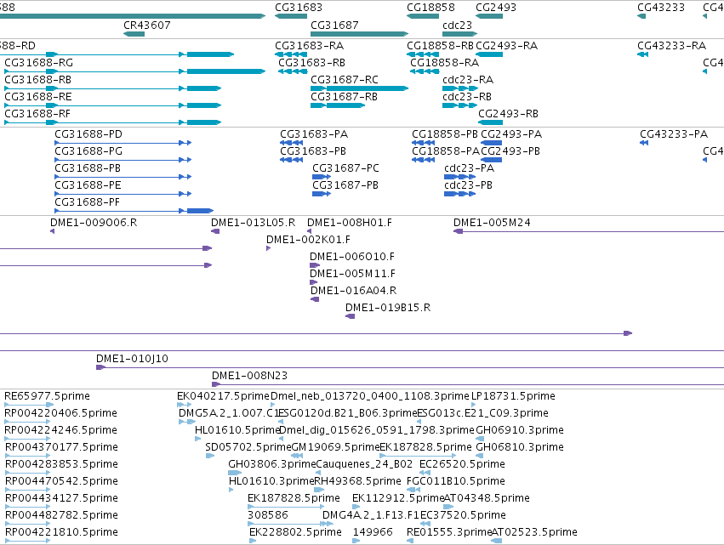Select the CG43233 gene label

pos(661,8)
